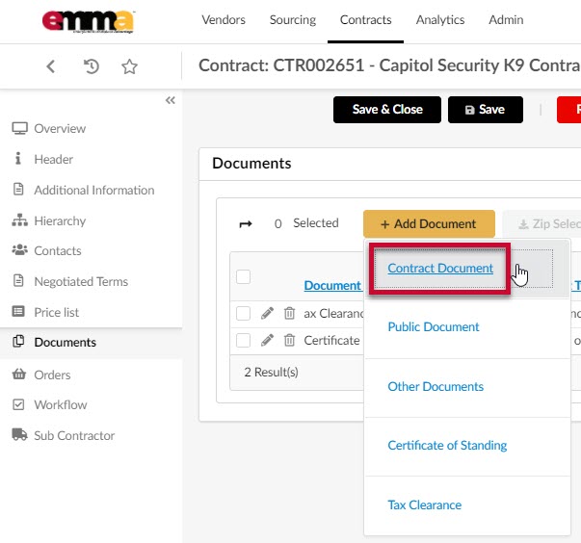This screenshot has height=543, width=581.
Task: Click the Sub Contractor truck icon
Action: 19,434
